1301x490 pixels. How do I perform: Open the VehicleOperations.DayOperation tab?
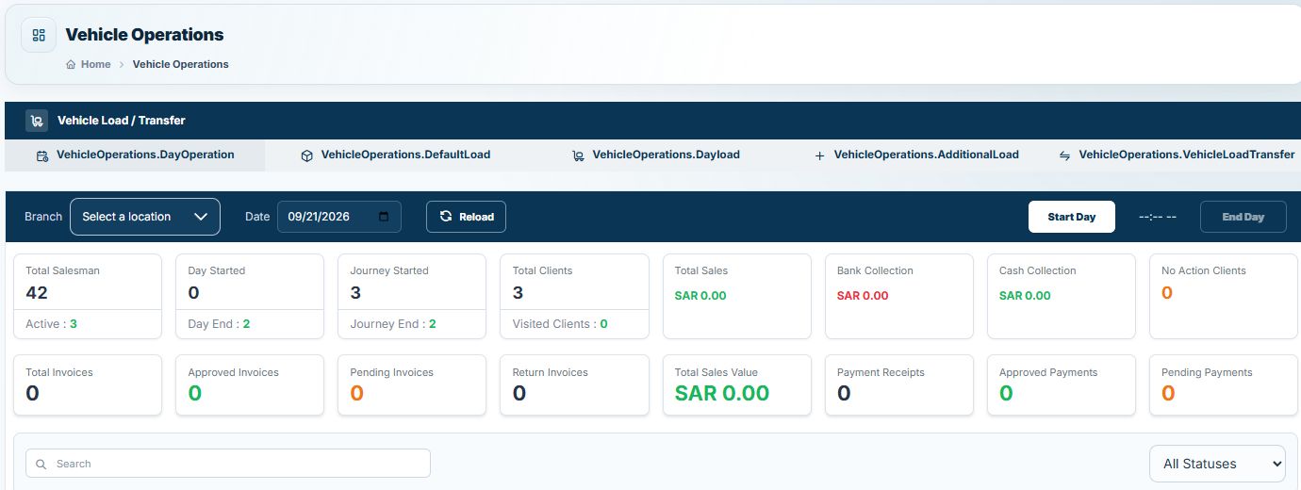135,155
